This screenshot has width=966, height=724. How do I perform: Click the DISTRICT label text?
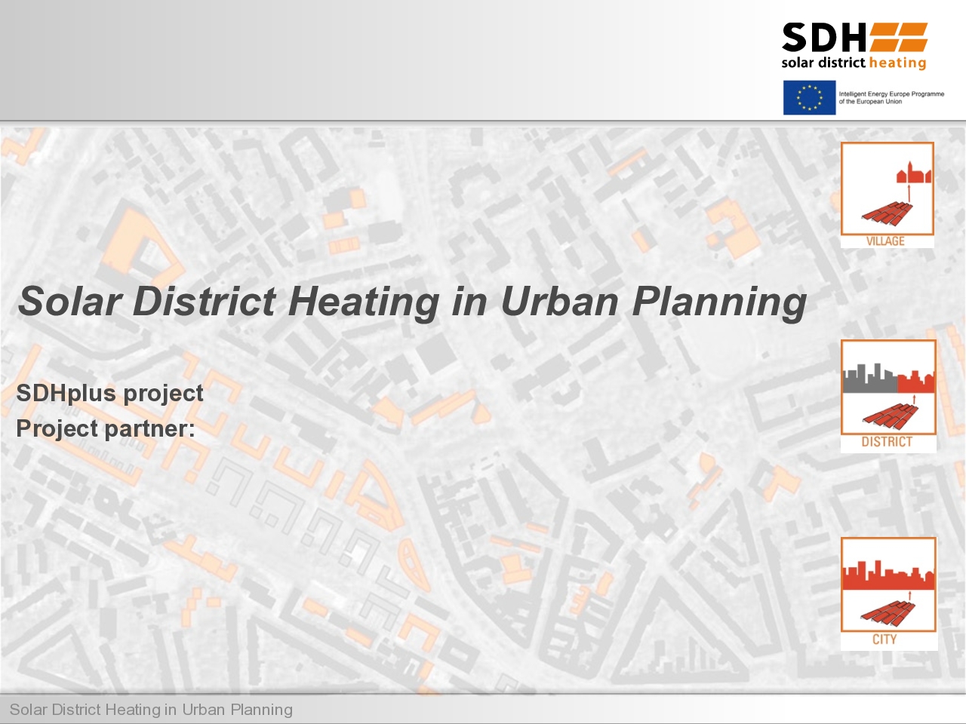point(887,442)
